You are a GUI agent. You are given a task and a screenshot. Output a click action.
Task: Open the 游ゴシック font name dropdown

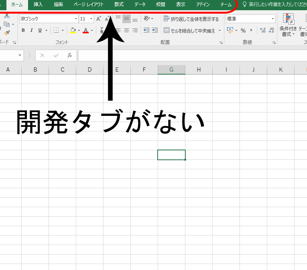[x=76, y=19]
